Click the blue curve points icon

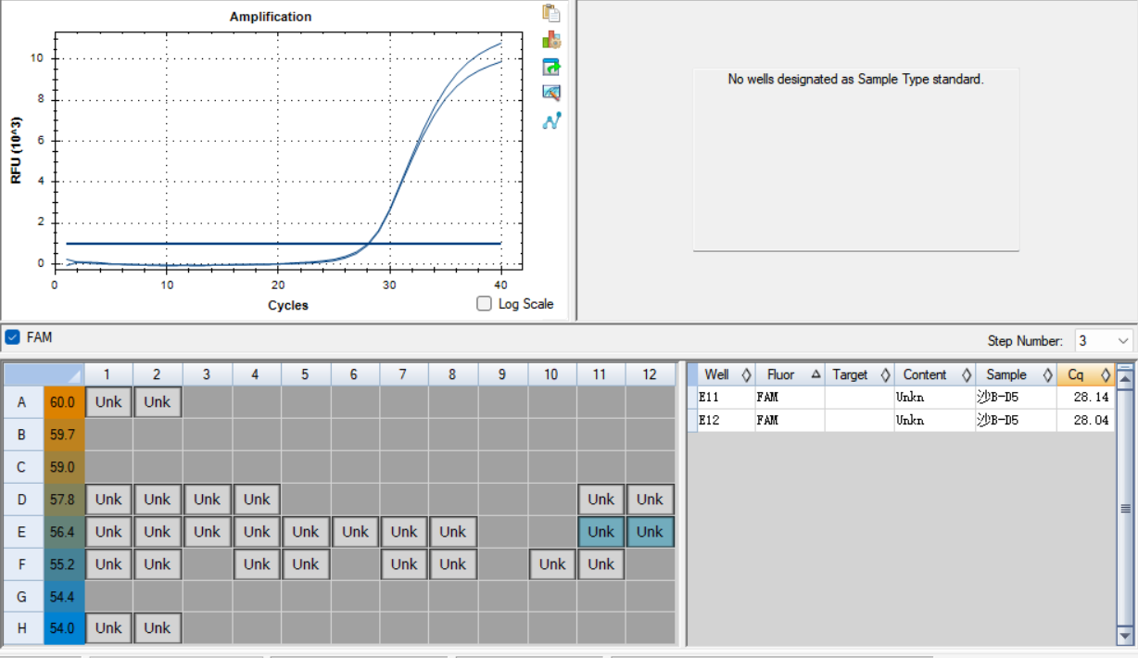pyautogui.click(x=551, y=120)
